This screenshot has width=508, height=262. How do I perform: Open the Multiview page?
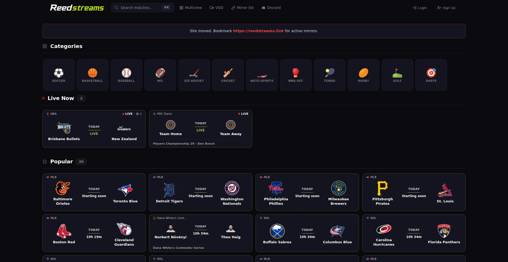191,8
